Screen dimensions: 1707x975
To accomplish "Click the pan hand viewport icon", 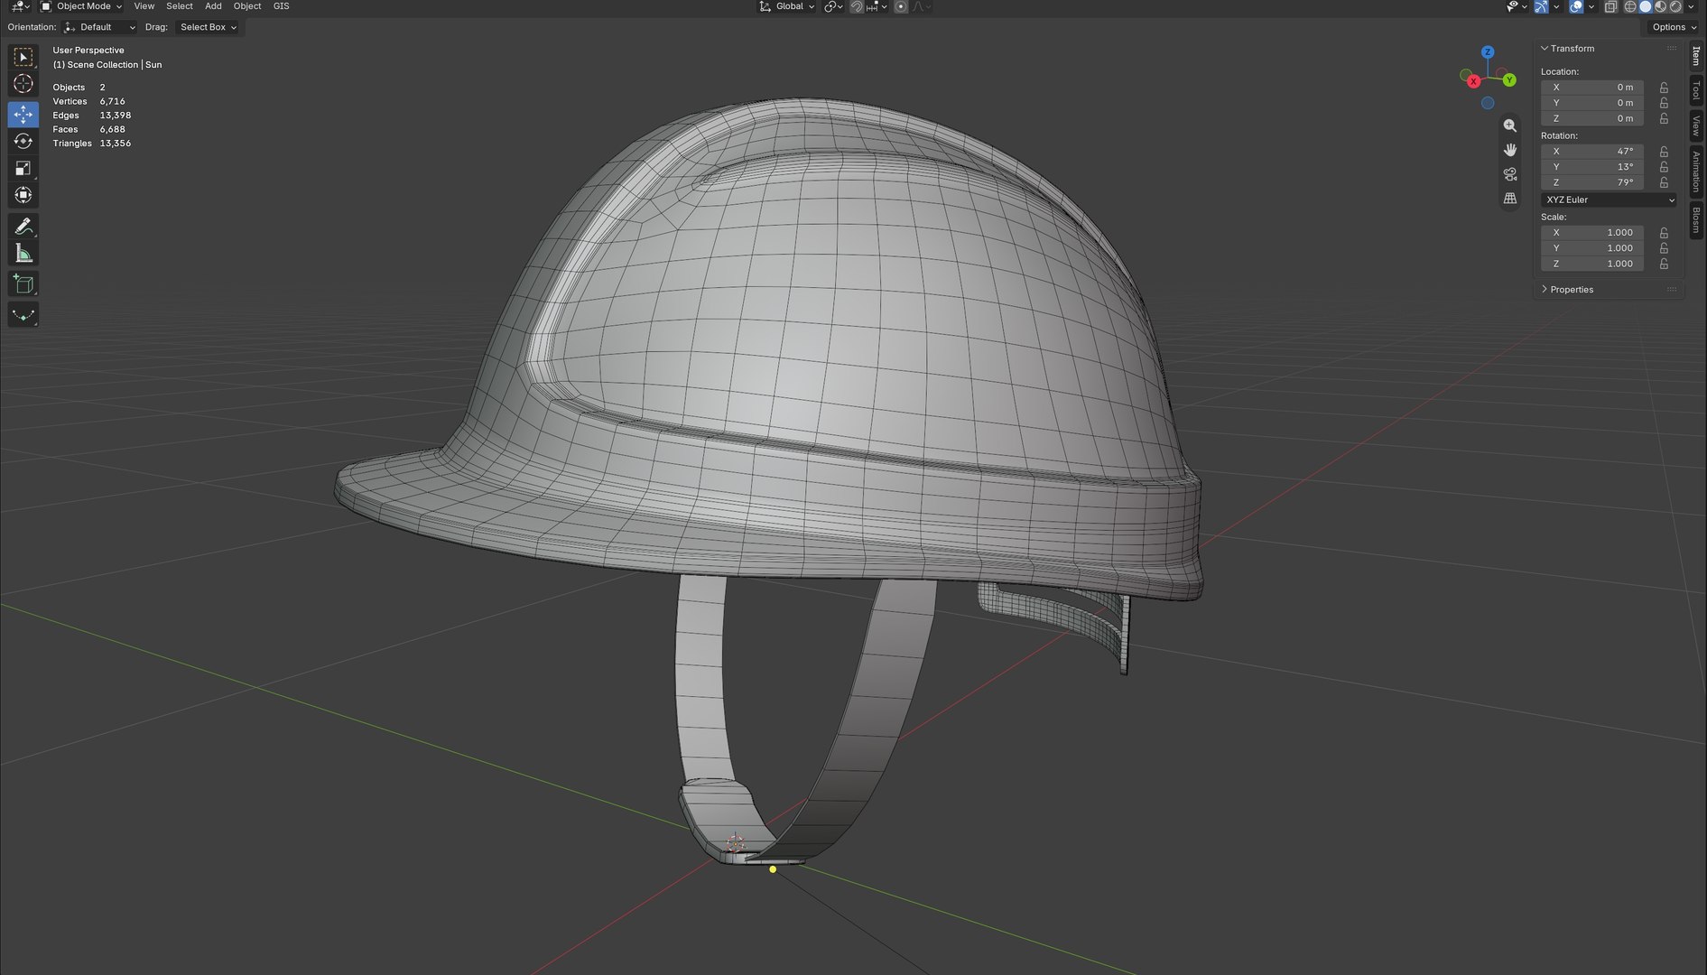I will click(x=1509, y=150).
